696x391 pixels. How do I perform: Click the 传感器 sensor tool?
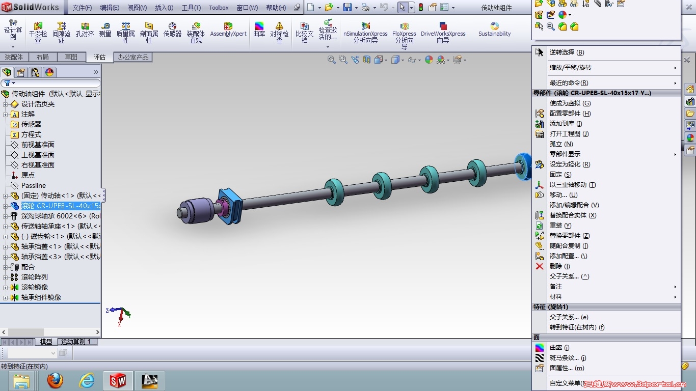(172, 31)
